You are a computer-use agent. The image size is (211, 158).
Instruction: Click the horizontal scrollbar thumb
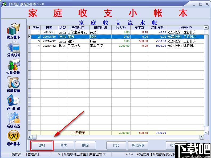(34, 137)
